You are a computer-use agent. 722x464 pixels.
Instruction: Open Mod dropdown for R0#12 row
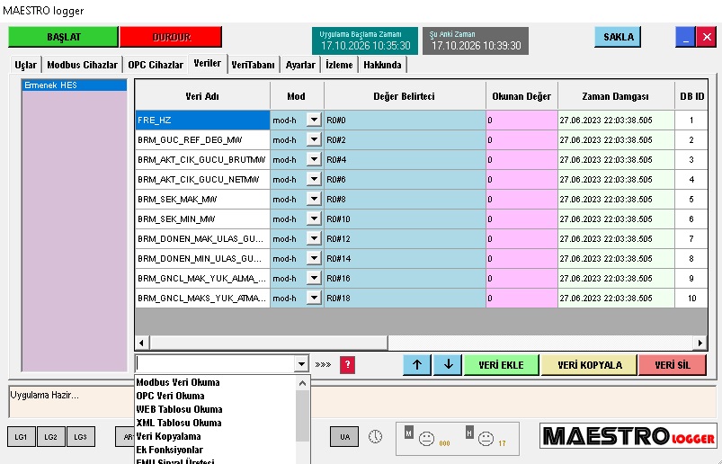click(x=314, y=239)
